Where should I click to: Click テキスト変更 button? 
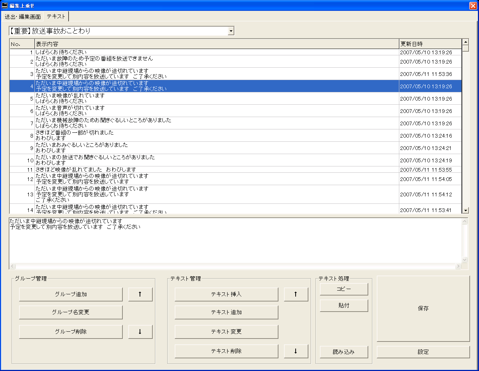226,332
